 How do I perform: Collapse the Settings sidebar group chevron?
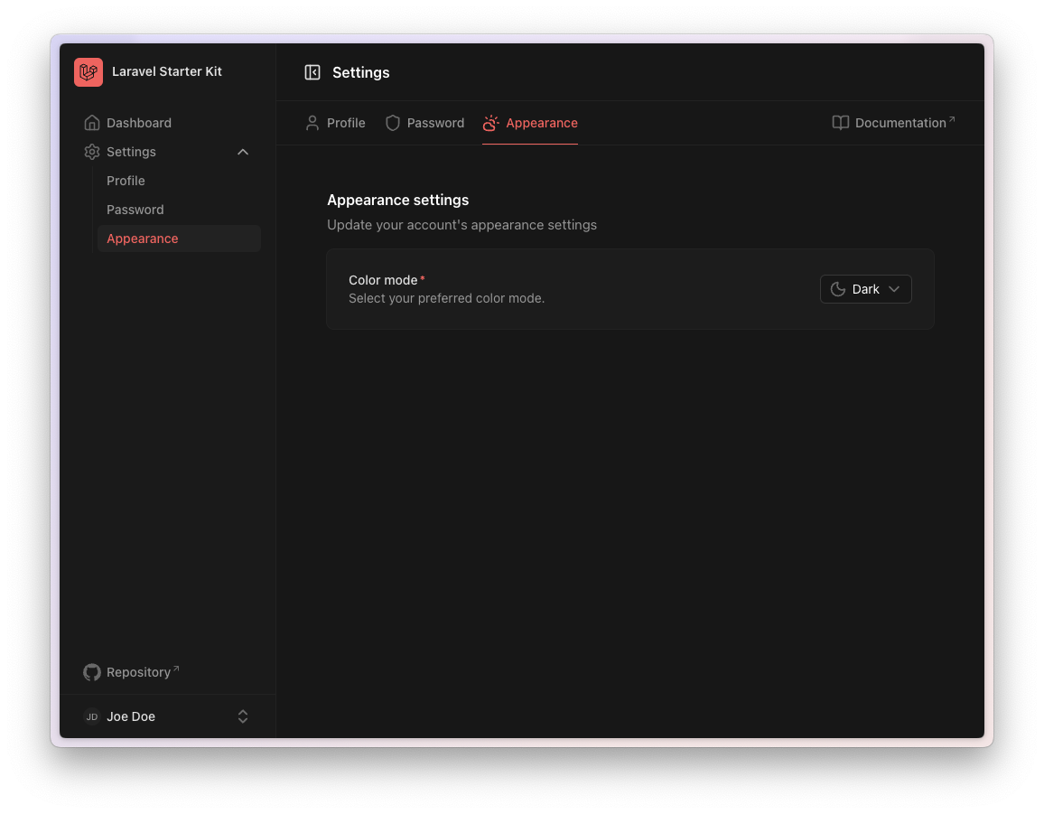click(x=243, y=152)
